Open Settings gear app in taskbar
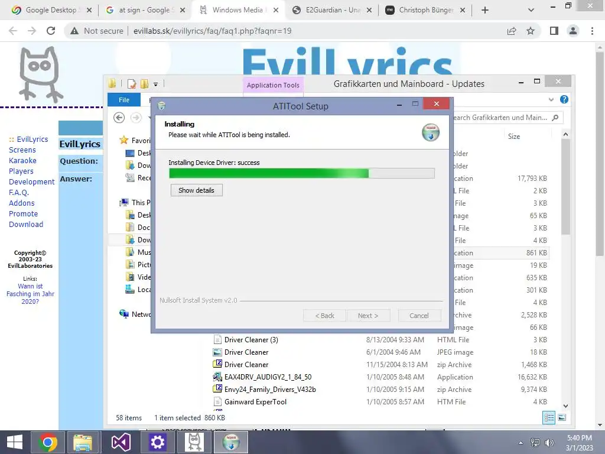This screenshot has width=605, height=454. pos(157,442)
